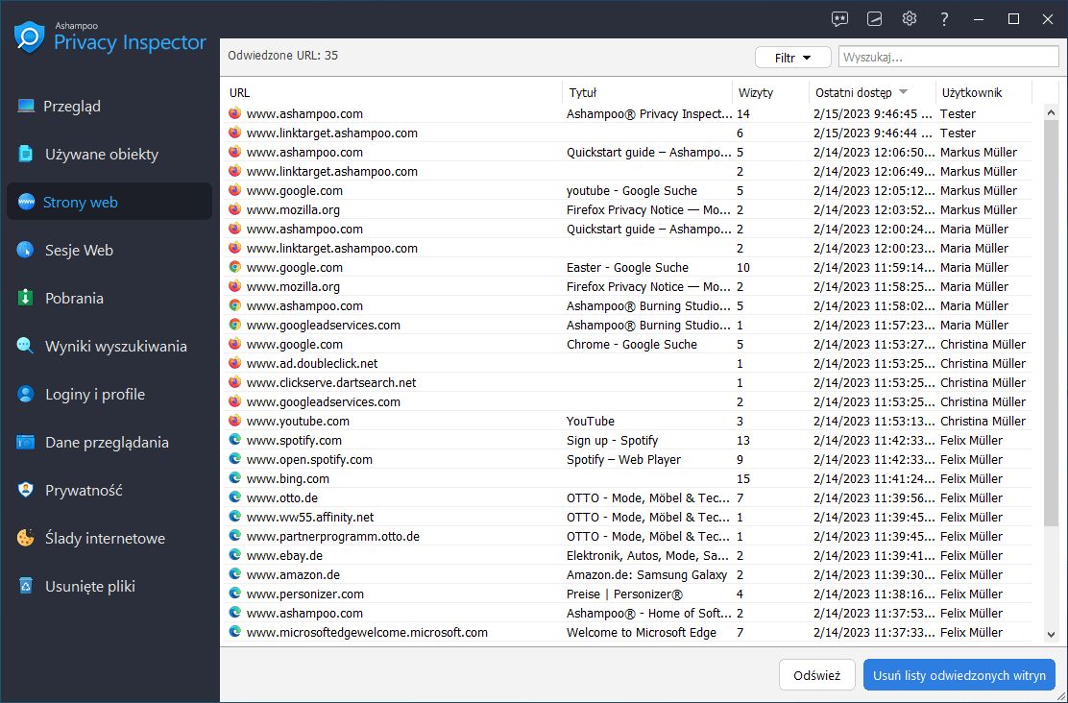Sort by Użytkownik column header
The height and width of the screenshot is (703, 1068).
tap(984, 92)
